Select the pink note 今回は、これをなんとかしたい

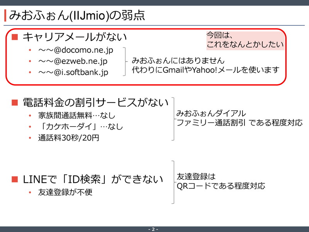tap(245, 41)
